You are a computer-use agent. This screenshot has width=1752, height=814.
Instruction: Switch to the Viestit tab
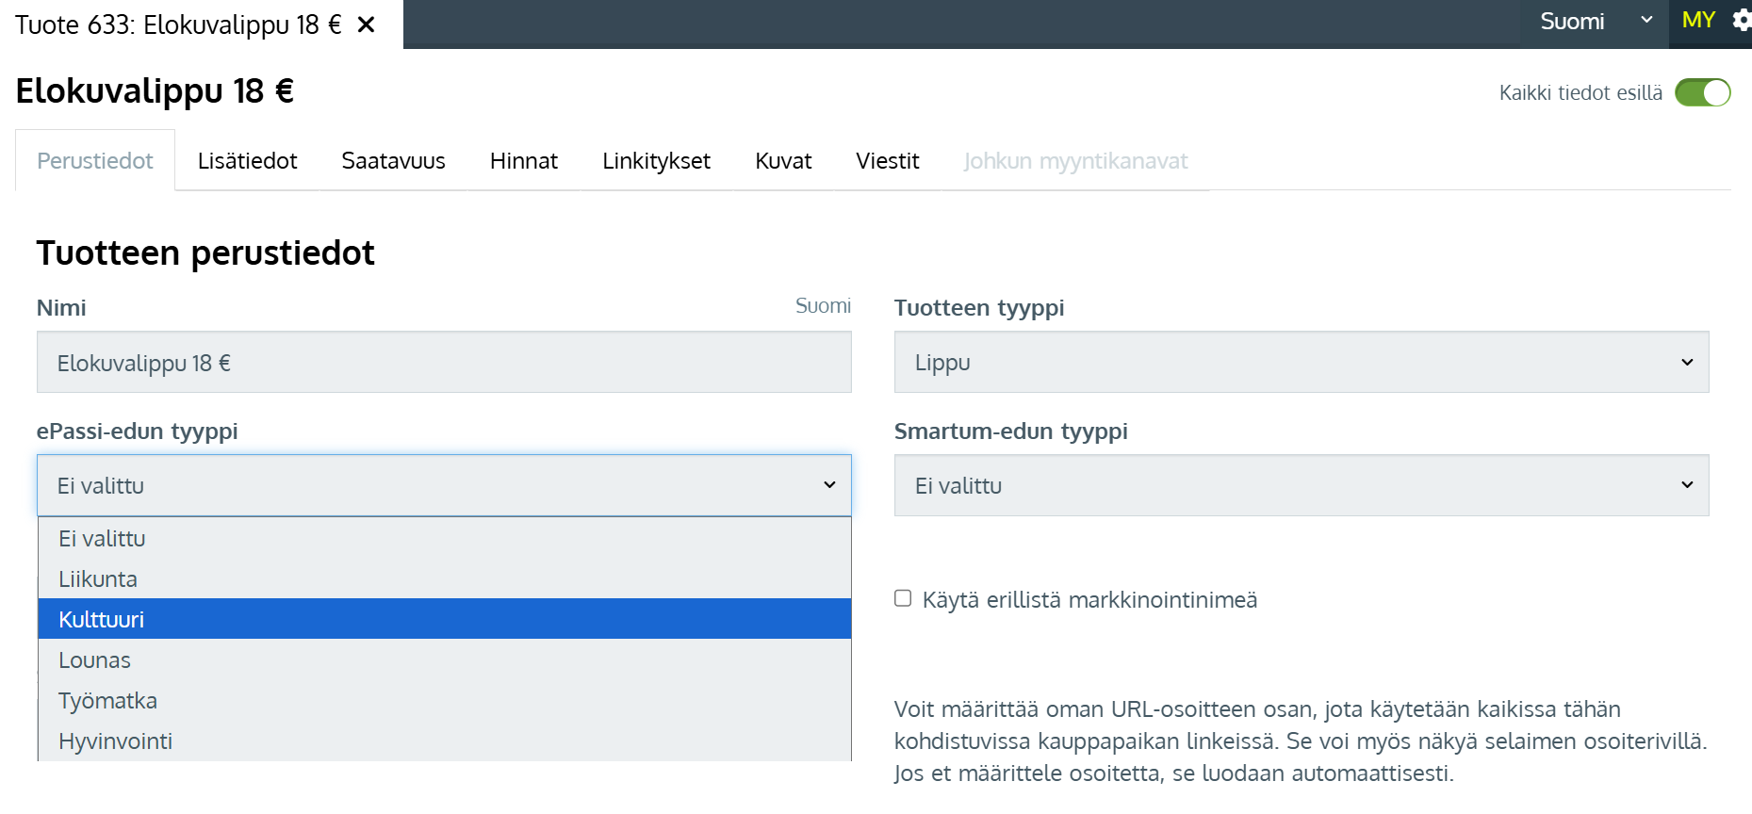pos(887,161)
